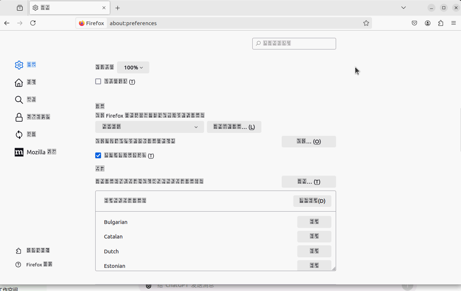The image size is (461, 291).
Task: Click the Firefox identity icon in address bar
Action: click(91, 23)
